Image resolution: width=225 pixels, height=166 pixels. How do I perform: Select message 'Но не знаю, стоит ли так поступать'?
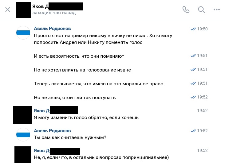(x=75, y=98)
